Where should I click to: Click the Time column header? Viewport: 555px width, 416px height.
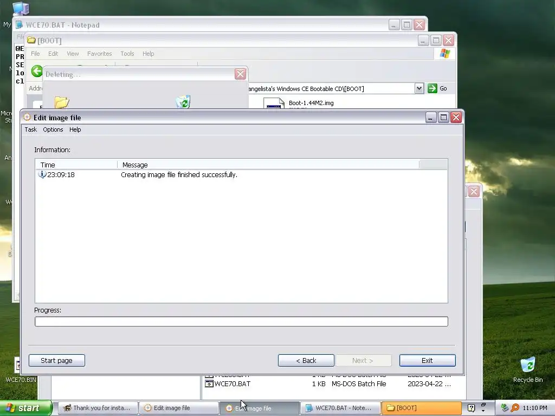point(76,165)
